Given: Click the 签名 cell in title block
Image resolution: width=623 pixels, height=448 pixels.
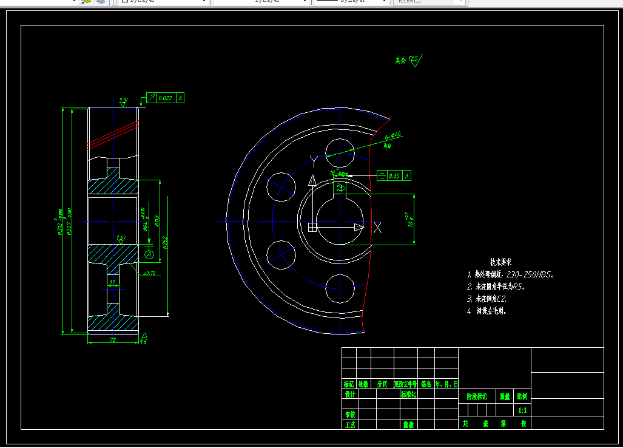Looking at the screenshot, I should [426, 384].
